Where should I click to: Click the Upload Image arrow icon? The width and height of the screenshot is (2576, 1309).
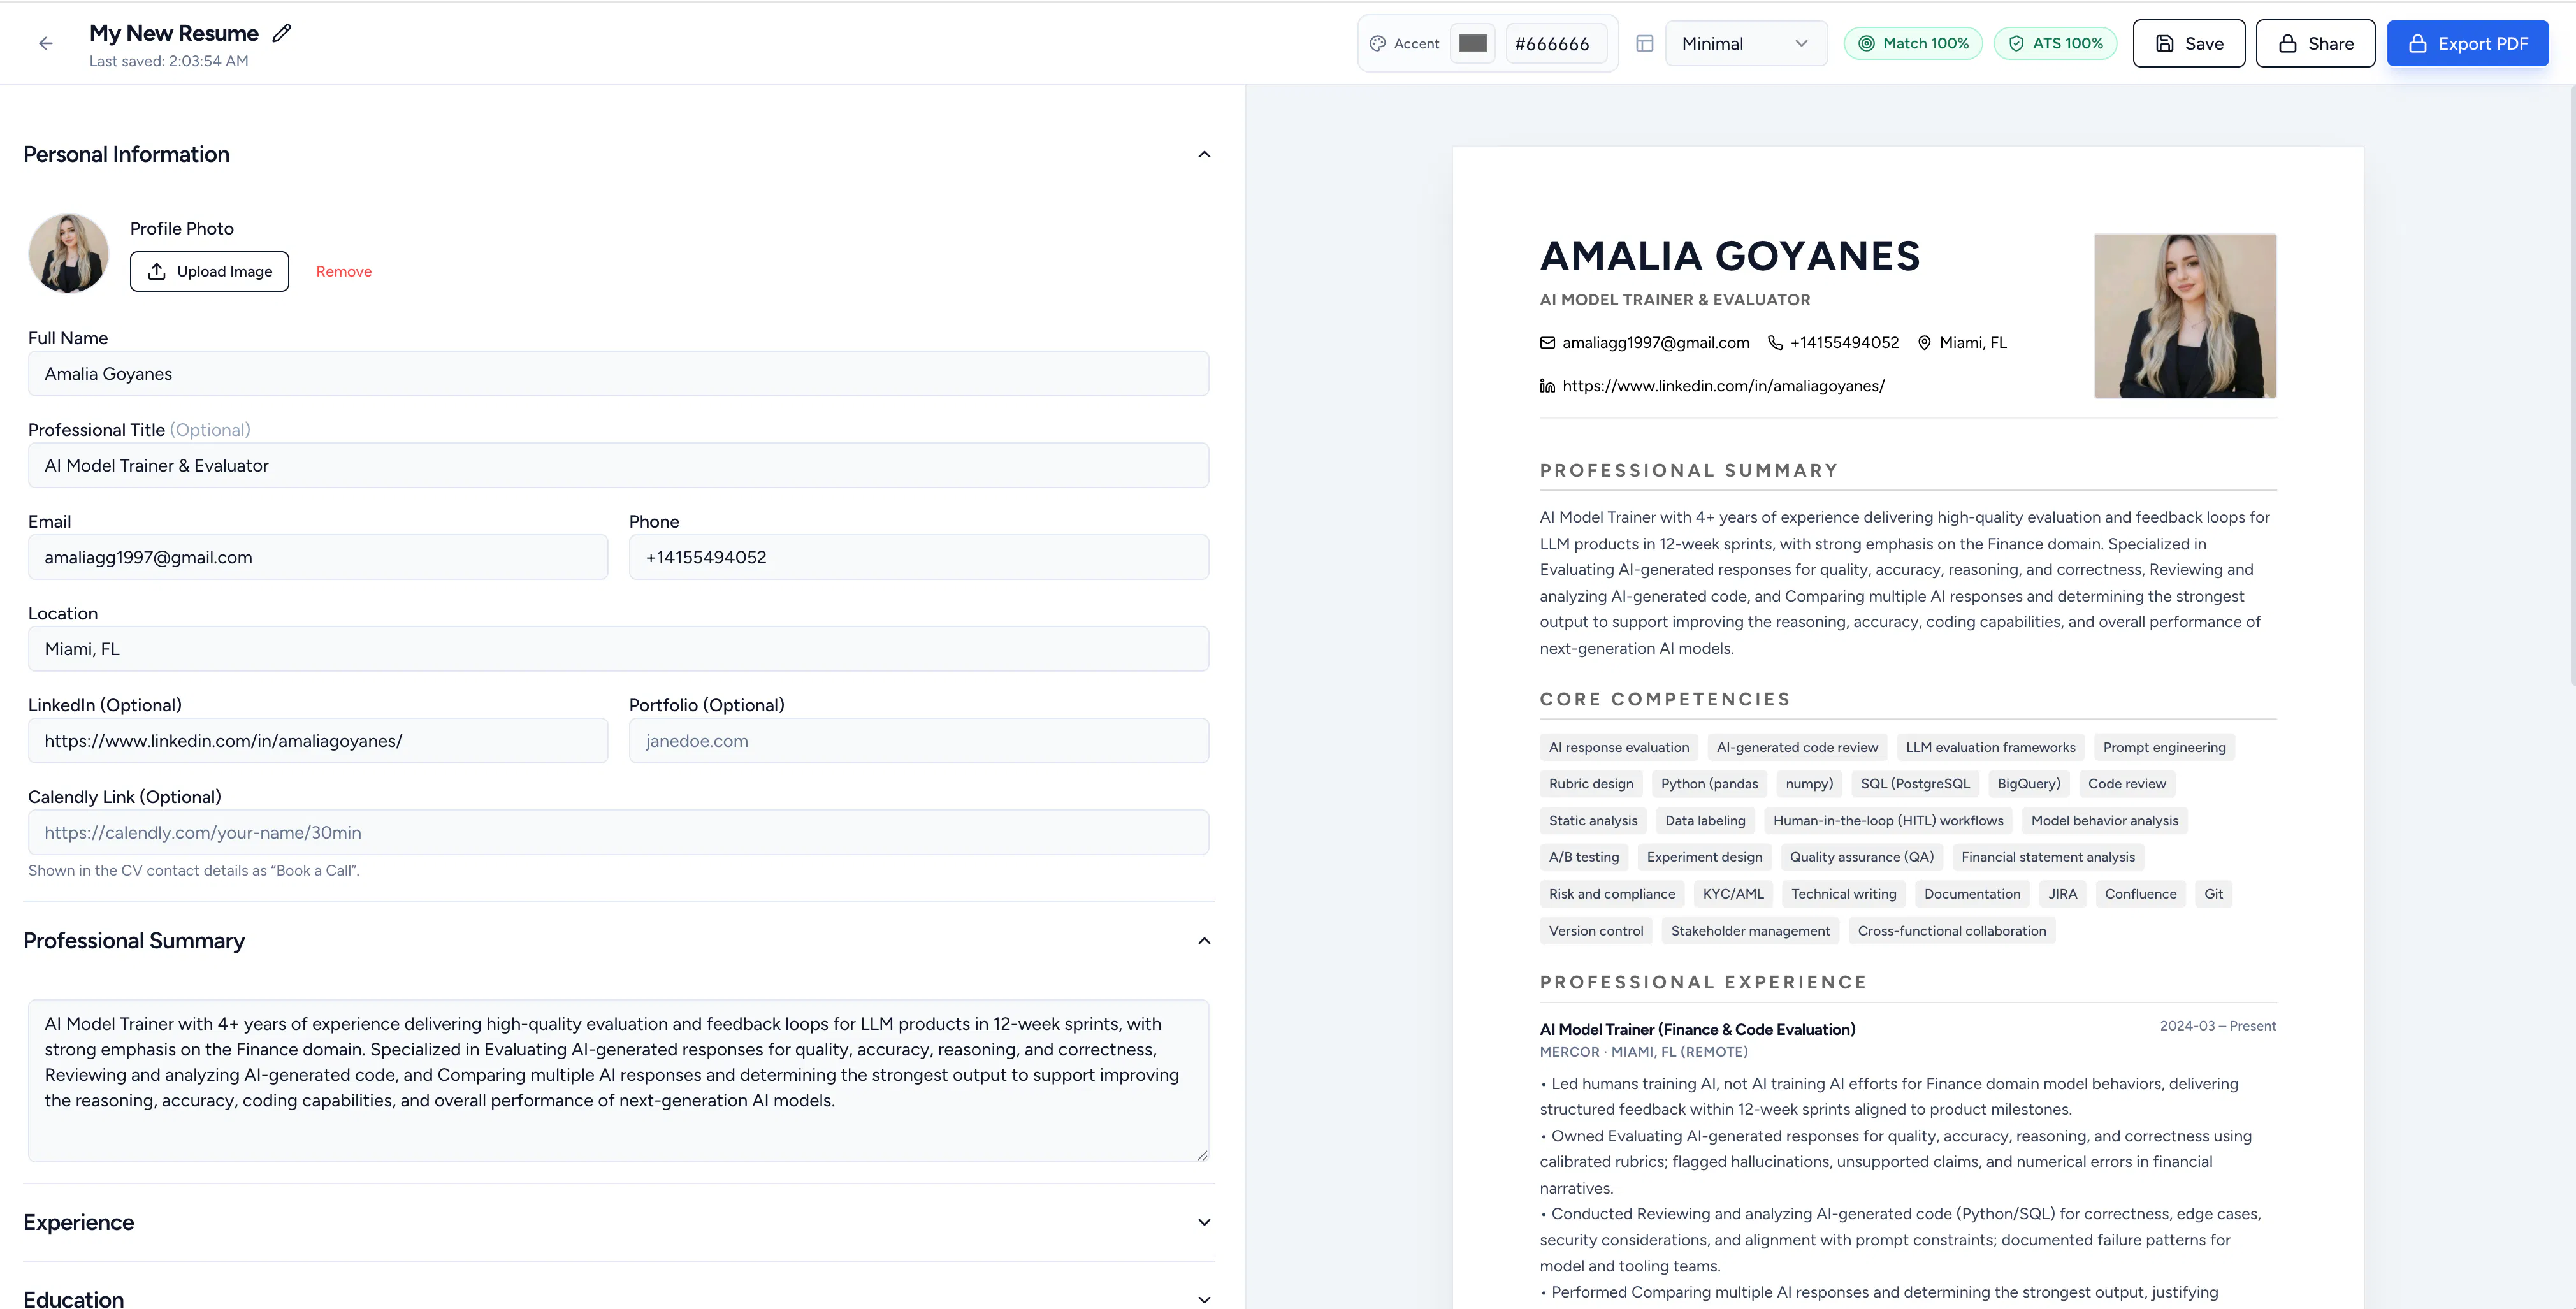[157, 271]
